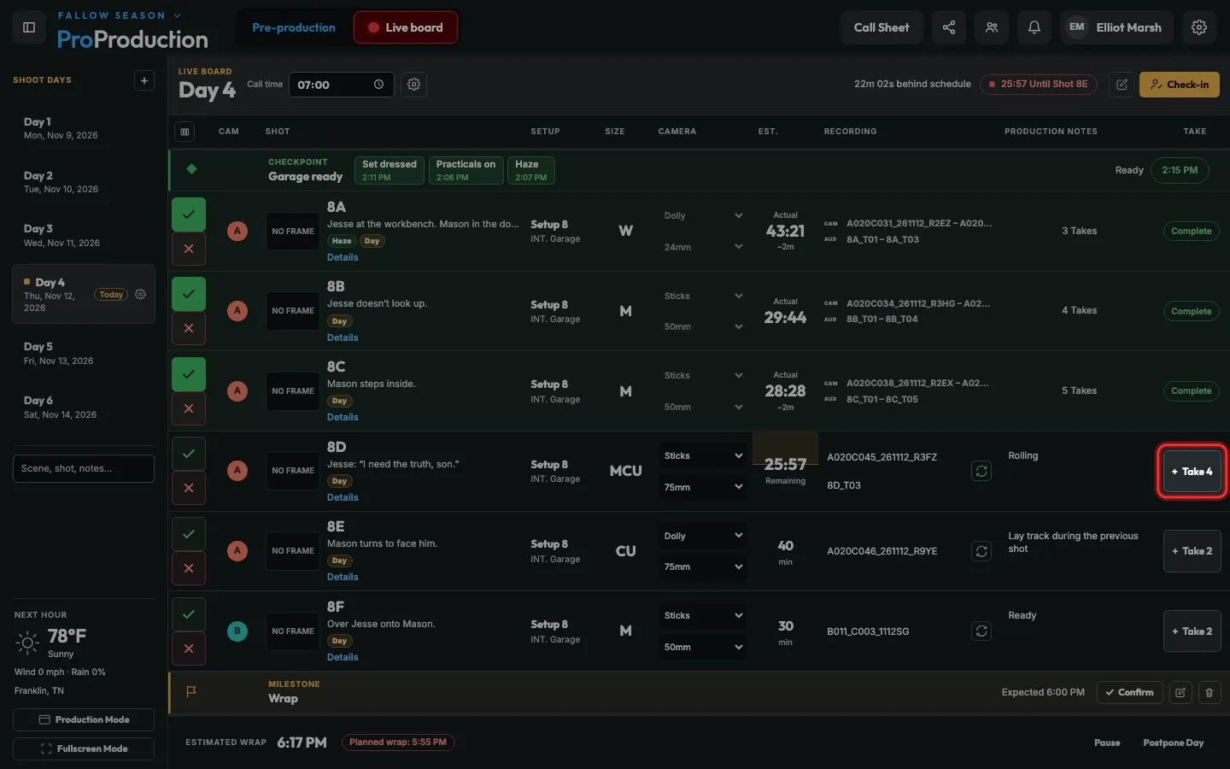Switch to the Pre-production tab
Viewport: 1230px width, 769px height.
click(x=294, y=27)
